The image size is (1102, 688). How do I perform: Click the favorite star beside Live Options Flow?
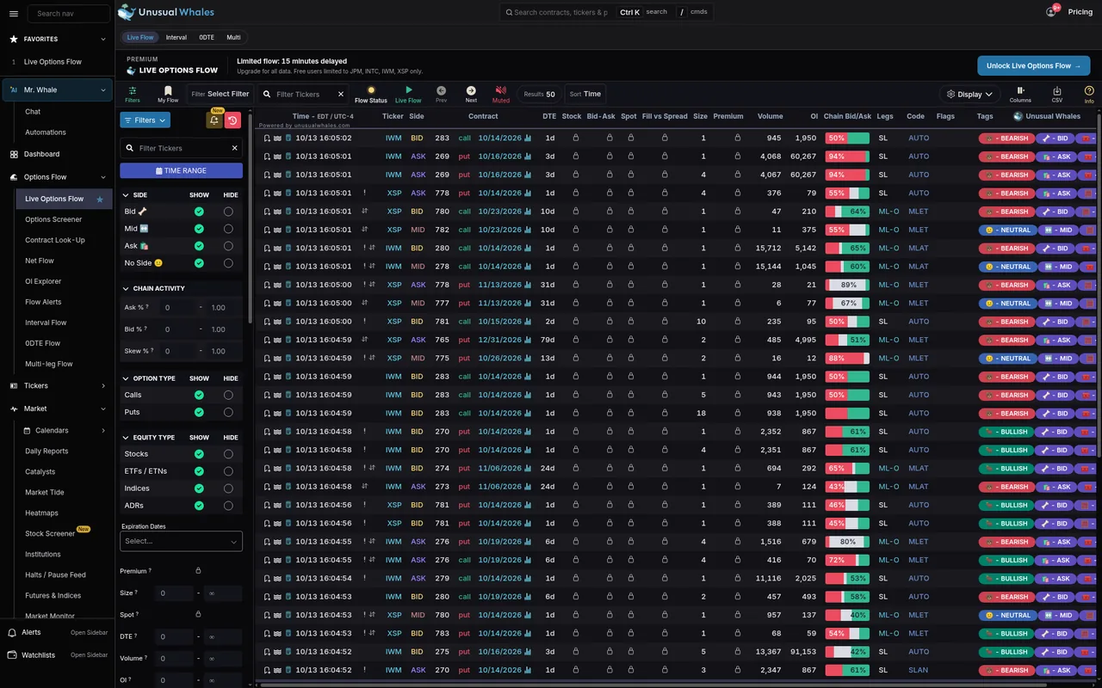100,200
